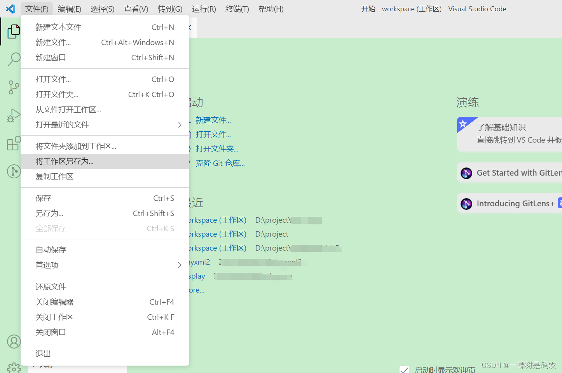Choose 将文件夹添加到工作区... entry
562x373 pixels.
point(105,146)
